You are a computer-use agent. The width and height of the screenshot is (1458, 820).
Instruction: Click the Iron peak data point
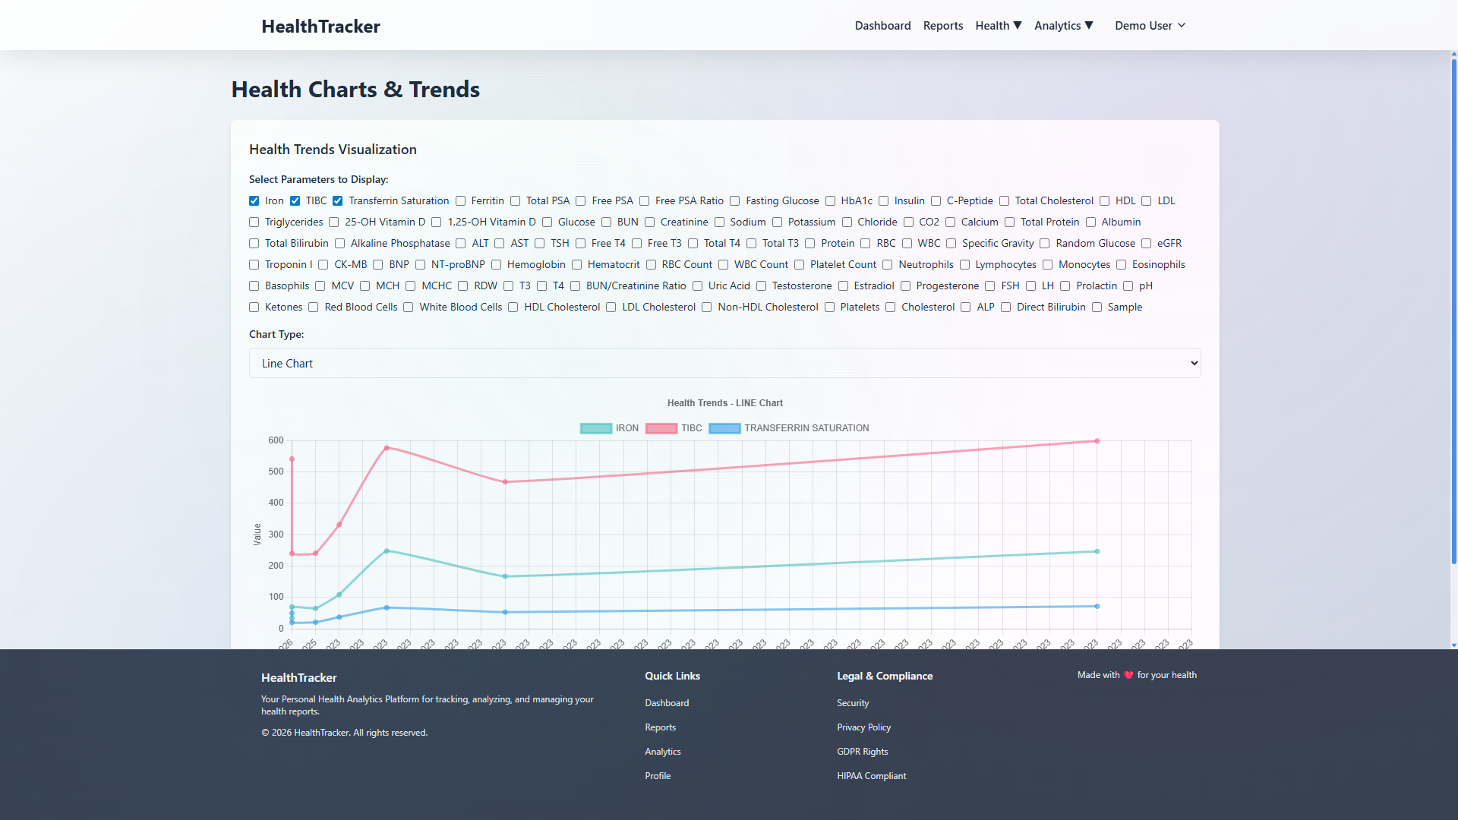point(387,551)
